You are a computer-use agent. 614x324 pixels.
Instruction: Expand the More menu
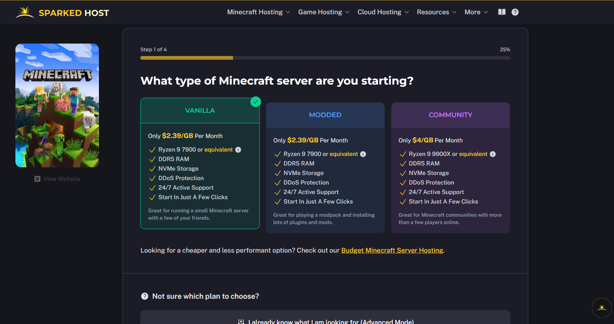pyautogui.click(x=476, y=12)
